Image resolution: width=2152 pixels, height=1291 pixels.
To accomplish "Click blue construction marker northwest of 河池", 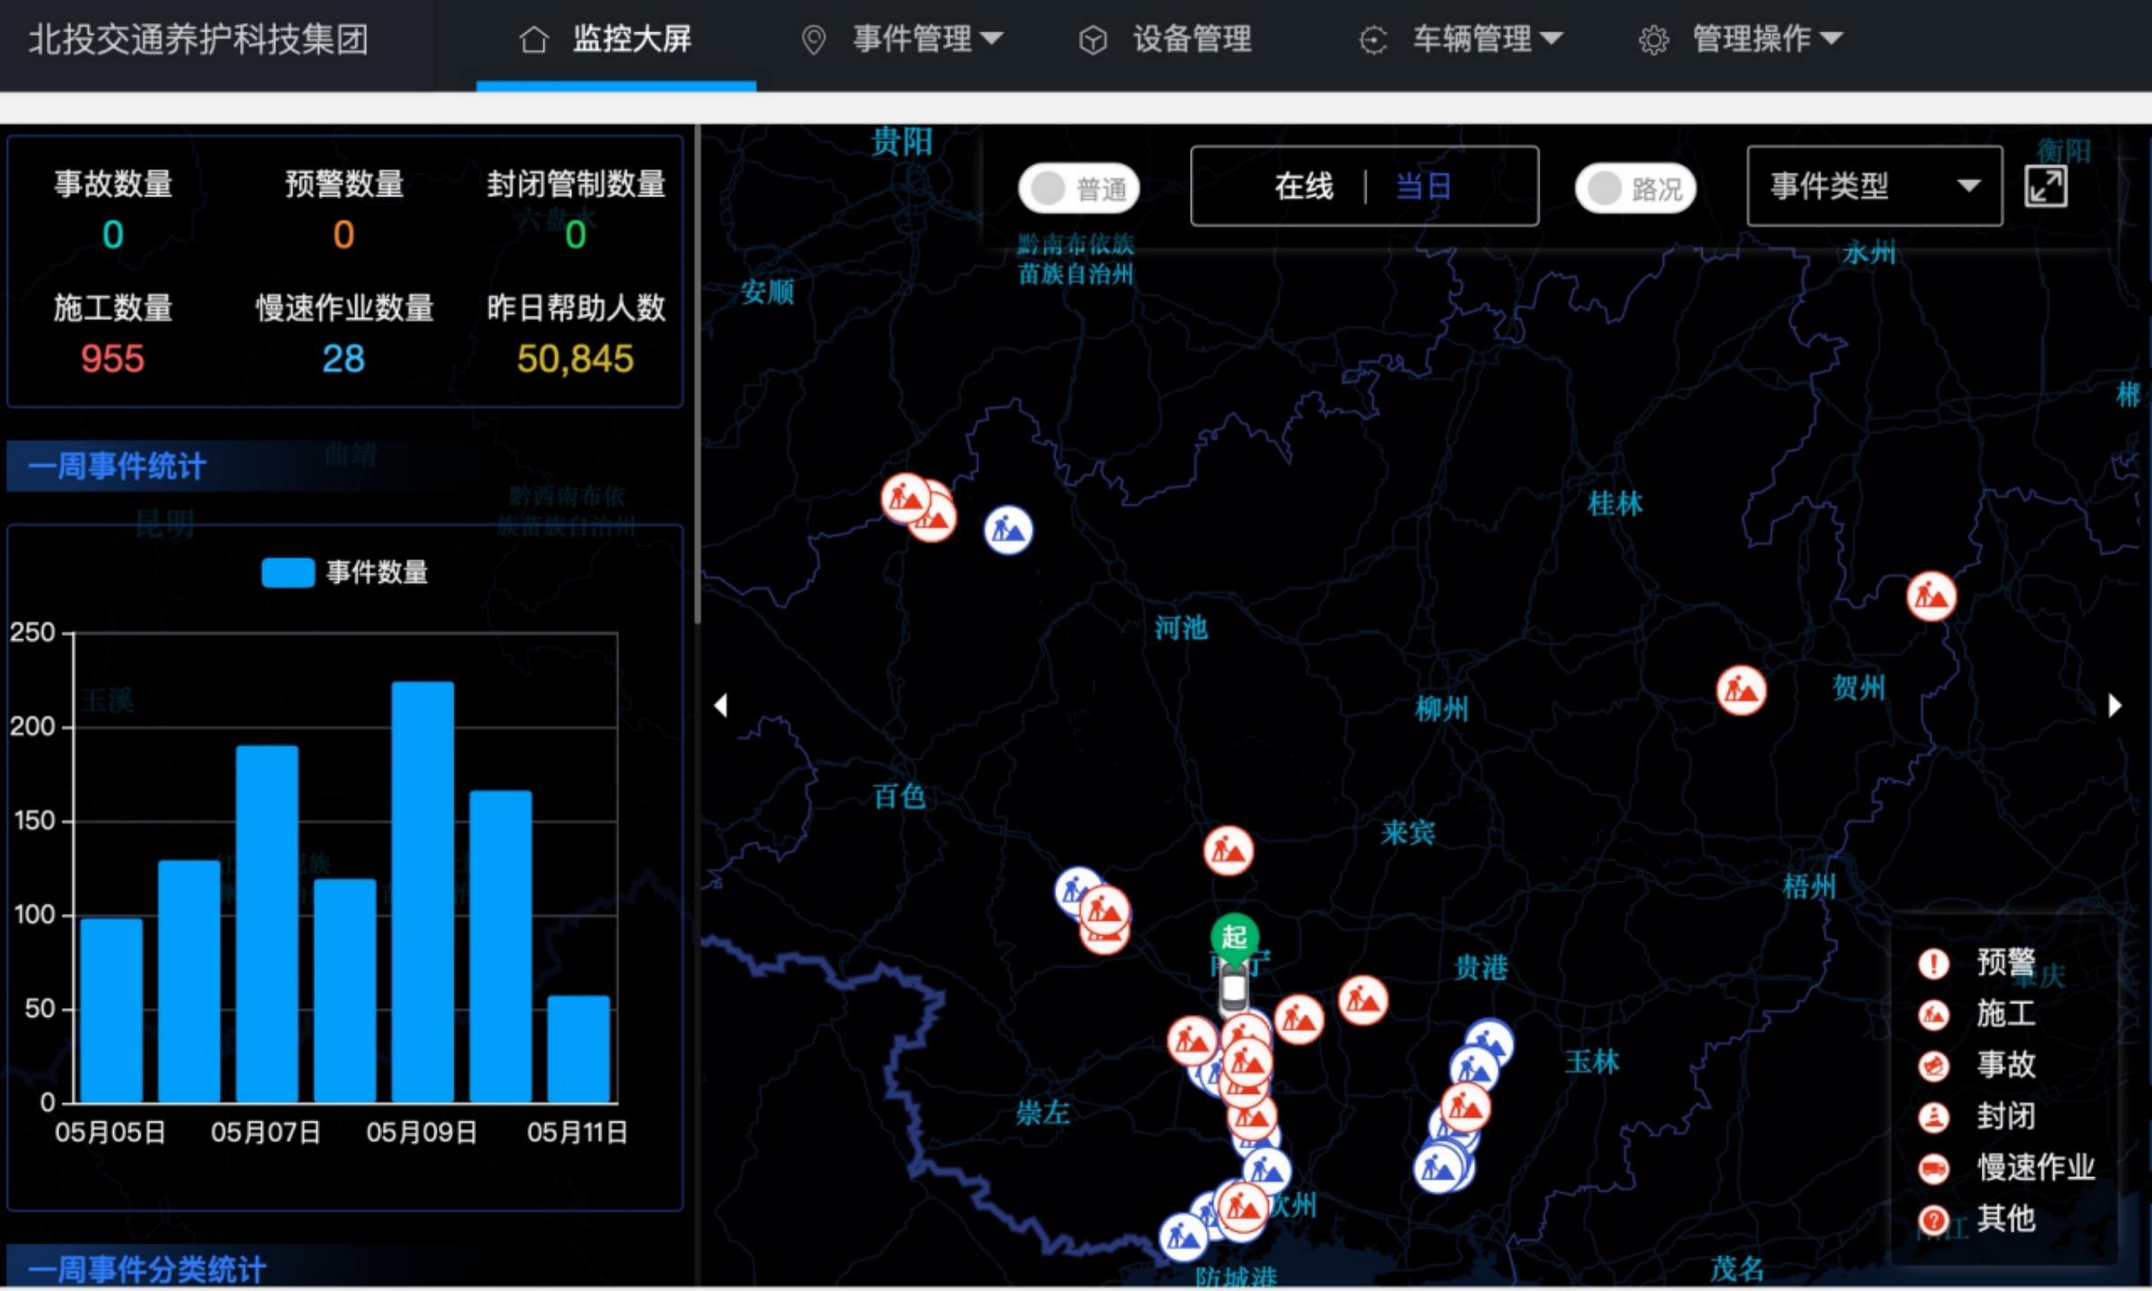I will 1008,530.
